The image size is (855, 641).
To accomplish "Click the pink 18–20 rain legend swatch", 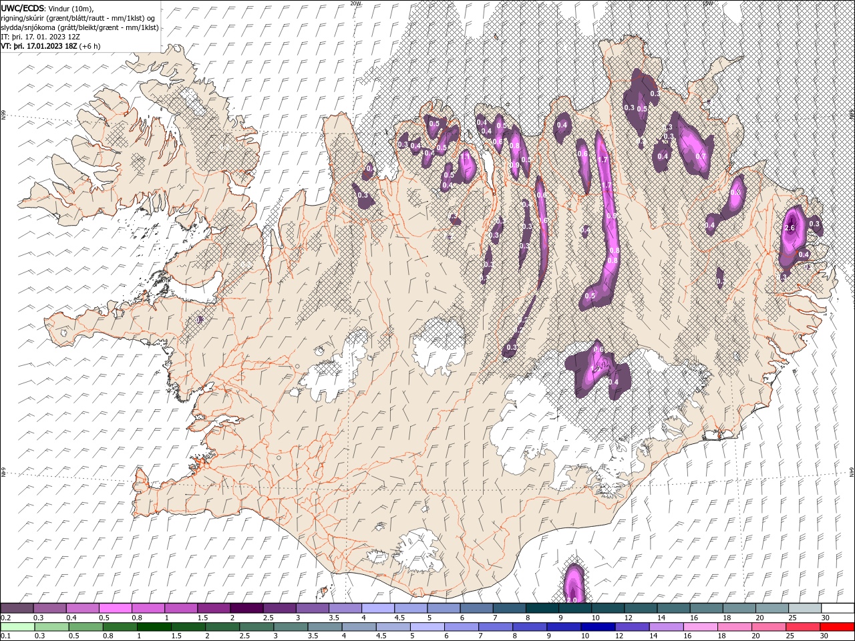I will 733,627.
